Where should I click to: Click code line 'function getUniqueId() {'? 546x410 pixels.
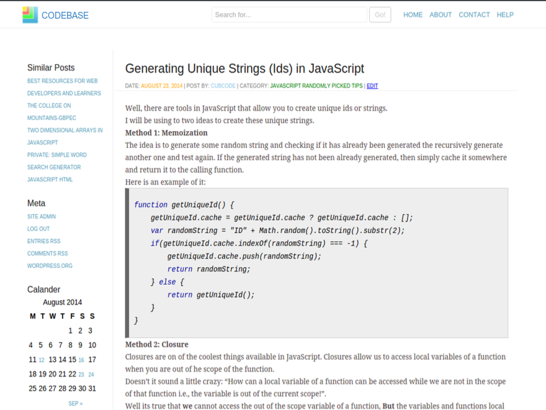click(184, 204)
